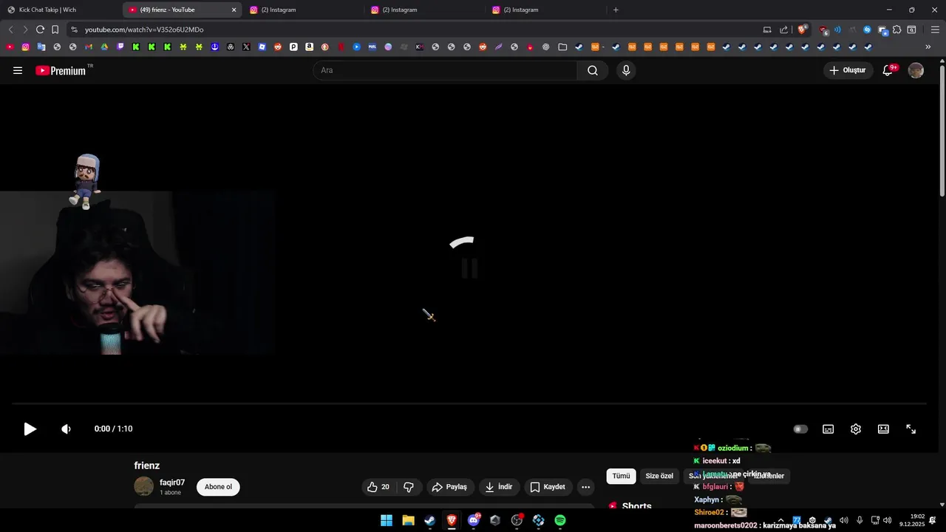Open the taskbar clock and date
Image resolution: width=946 pixels, height=532 pixels.
(912, 520)
